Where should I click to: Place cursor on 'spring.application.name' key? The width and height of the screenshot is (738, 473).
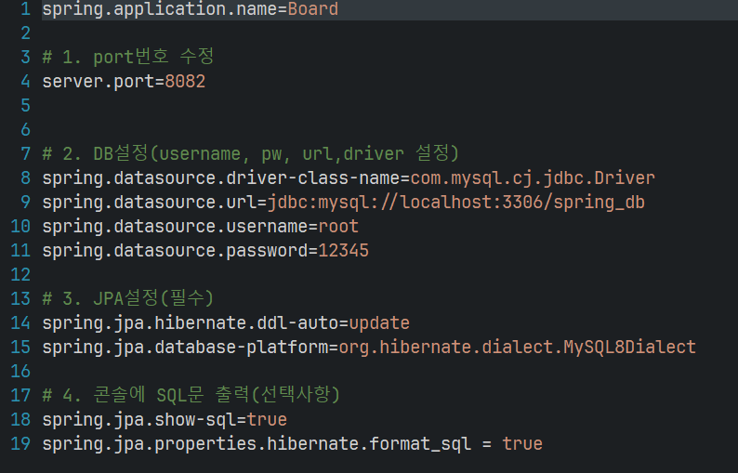click(x=160, y=9)
